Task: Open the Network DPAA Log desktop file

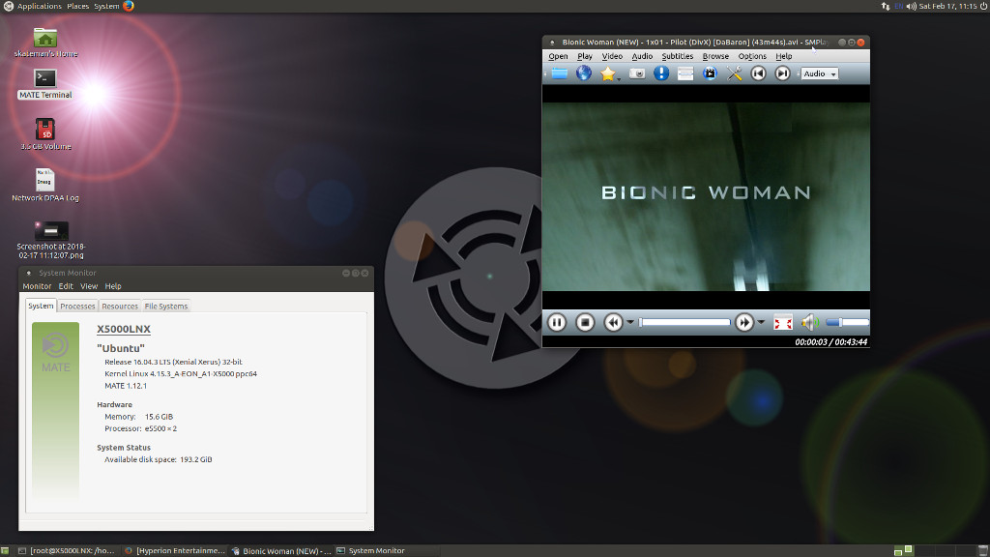Action: point(44,180)
